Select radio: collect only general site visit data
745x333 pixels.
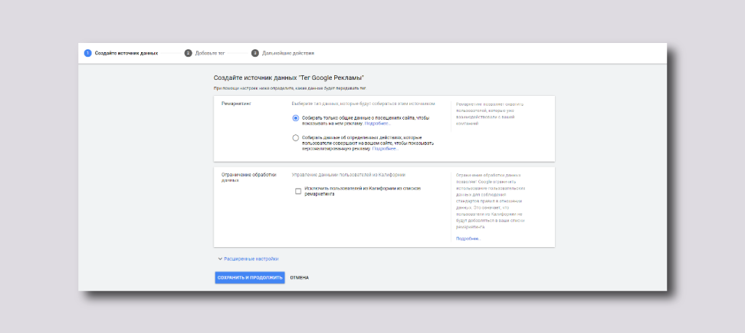pyautogui.click(x=296, y=118)
